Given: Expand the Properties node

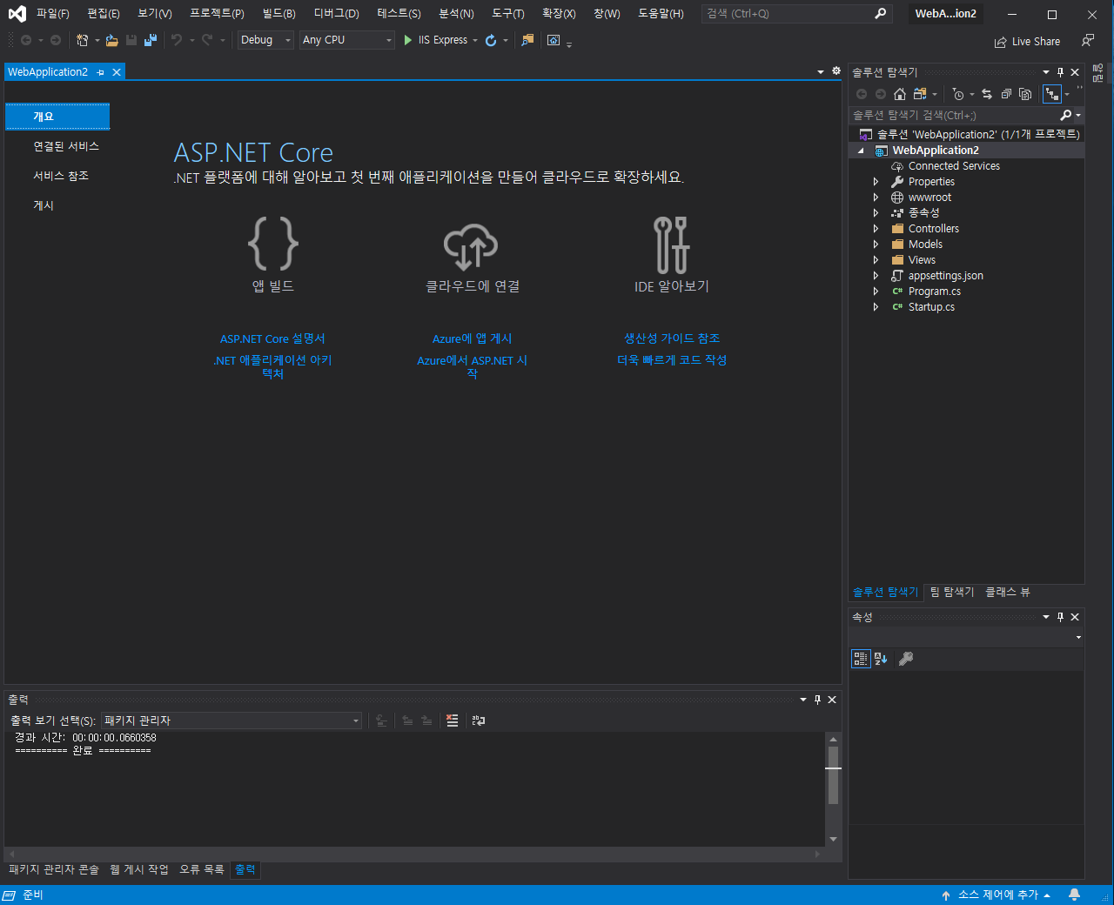Looking at the screenshot, I should click(x=876, y=182).
